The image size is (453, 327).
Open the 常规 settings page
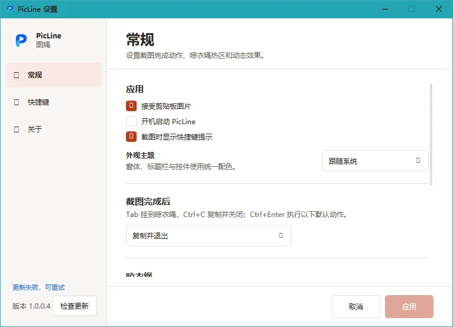53,75
